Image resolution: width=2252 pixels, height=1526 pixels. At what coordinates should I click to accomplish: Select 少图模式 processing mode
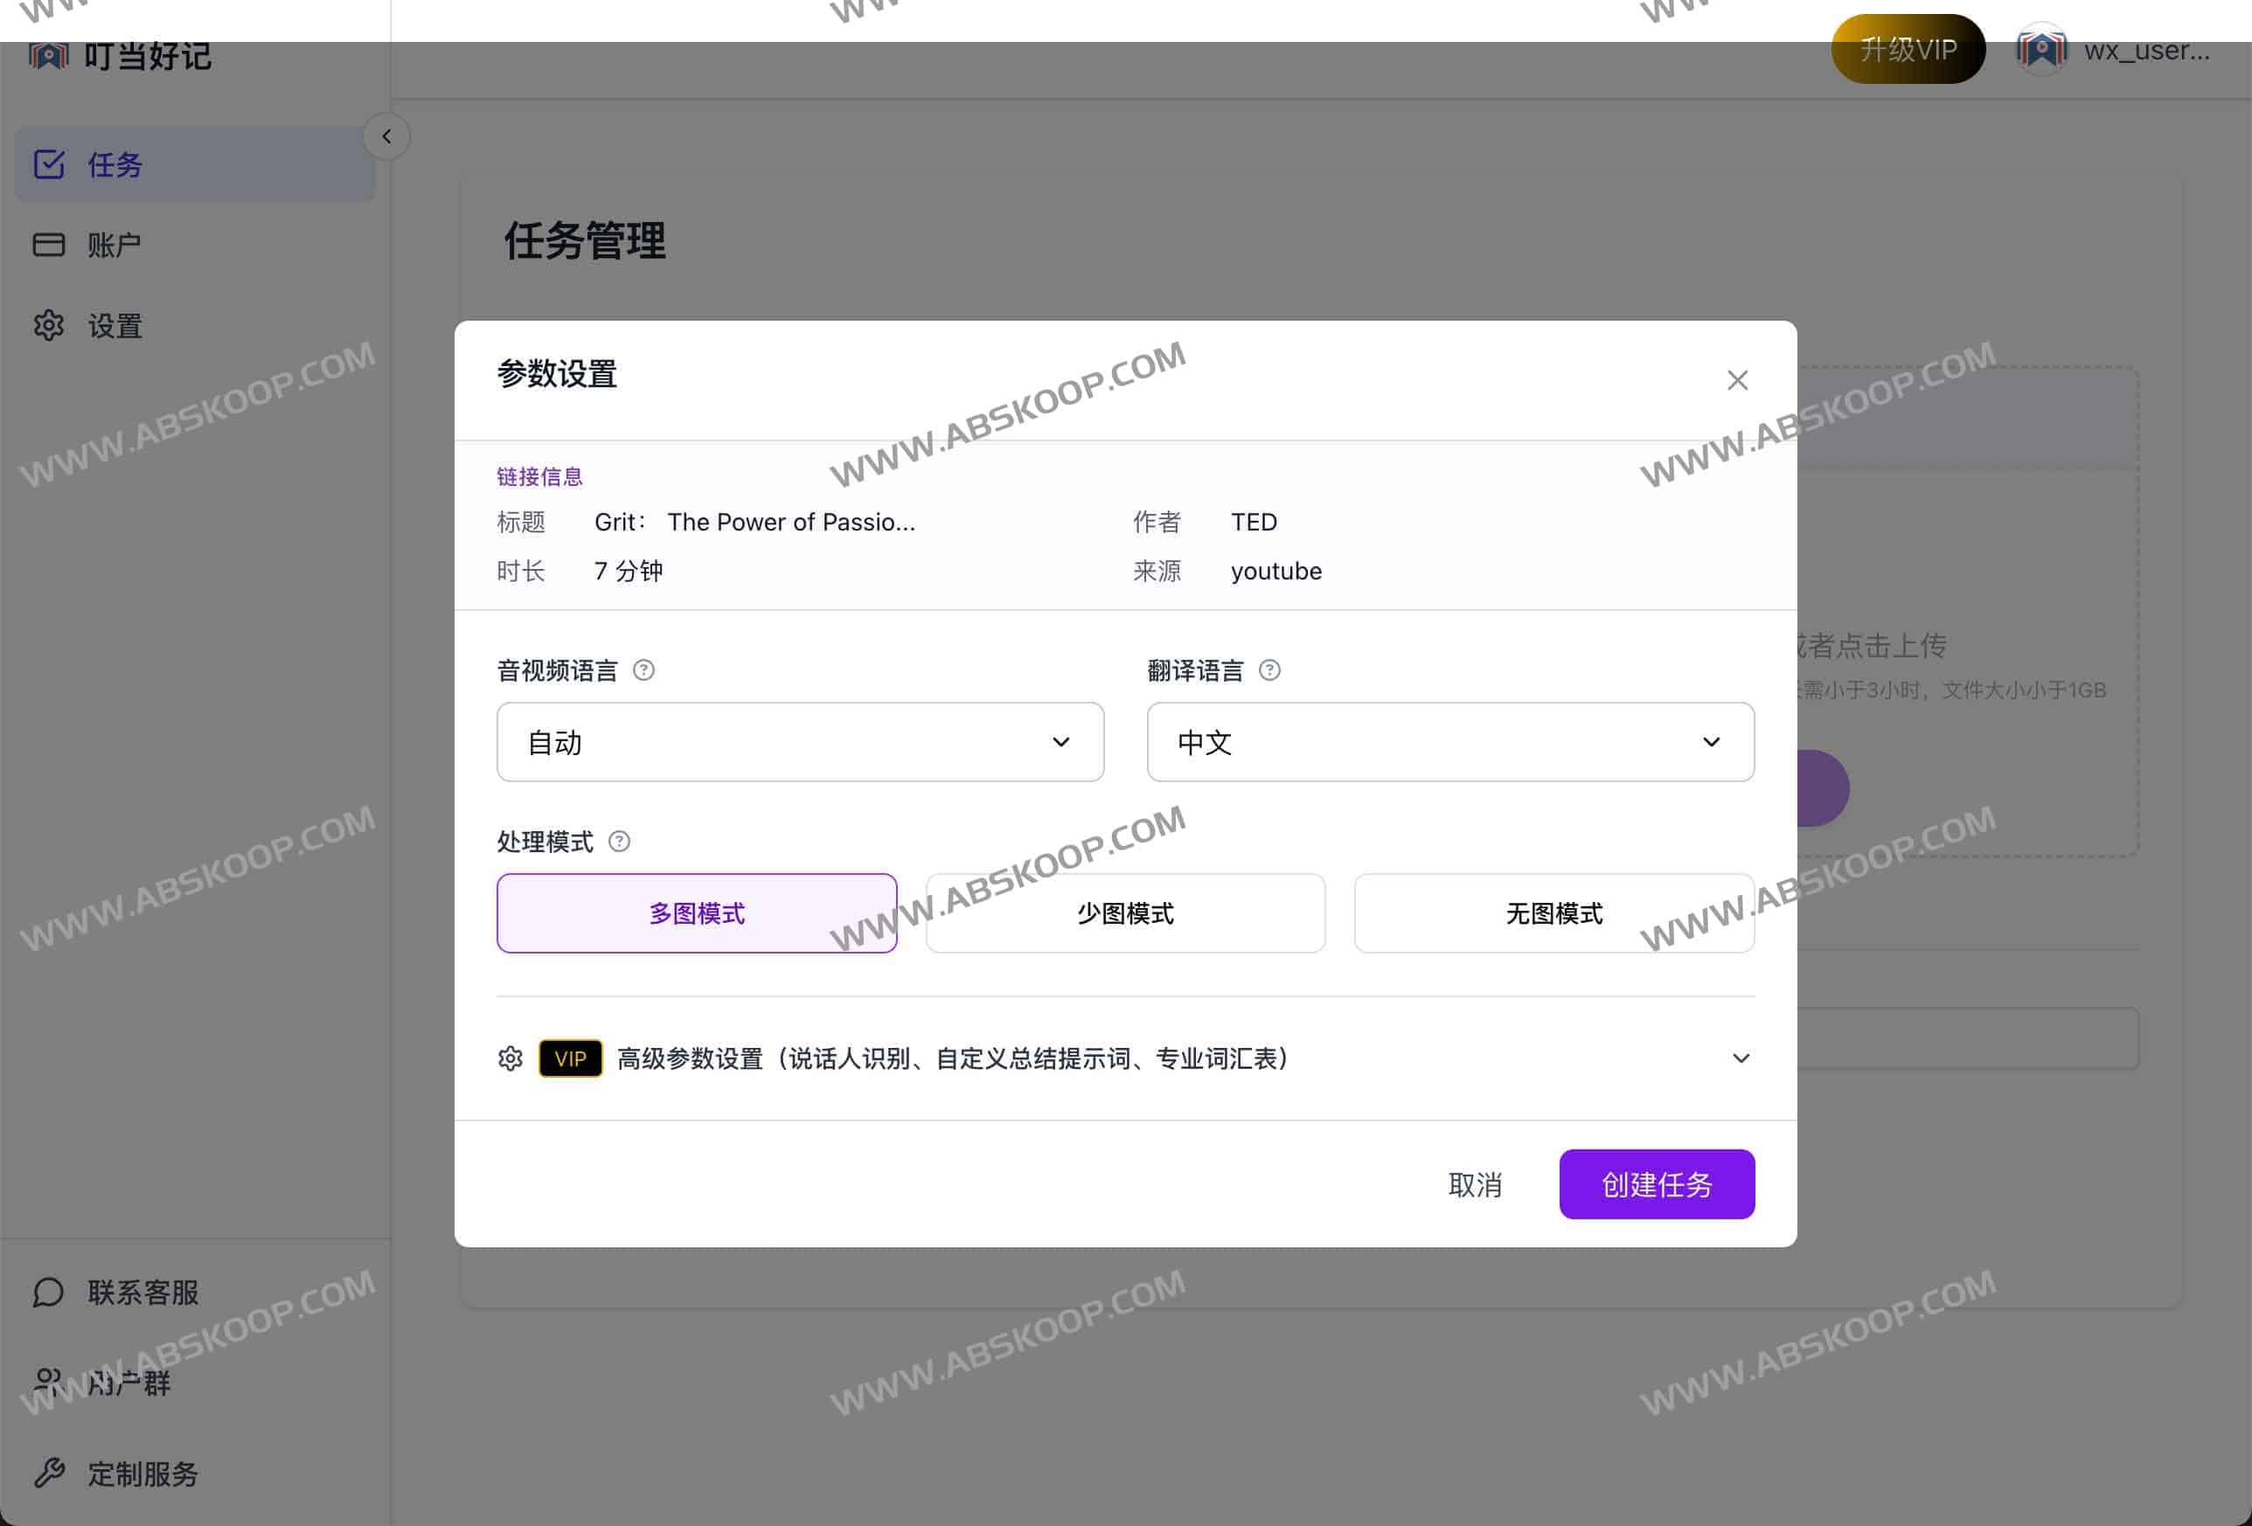click(x=1125, y=912)
